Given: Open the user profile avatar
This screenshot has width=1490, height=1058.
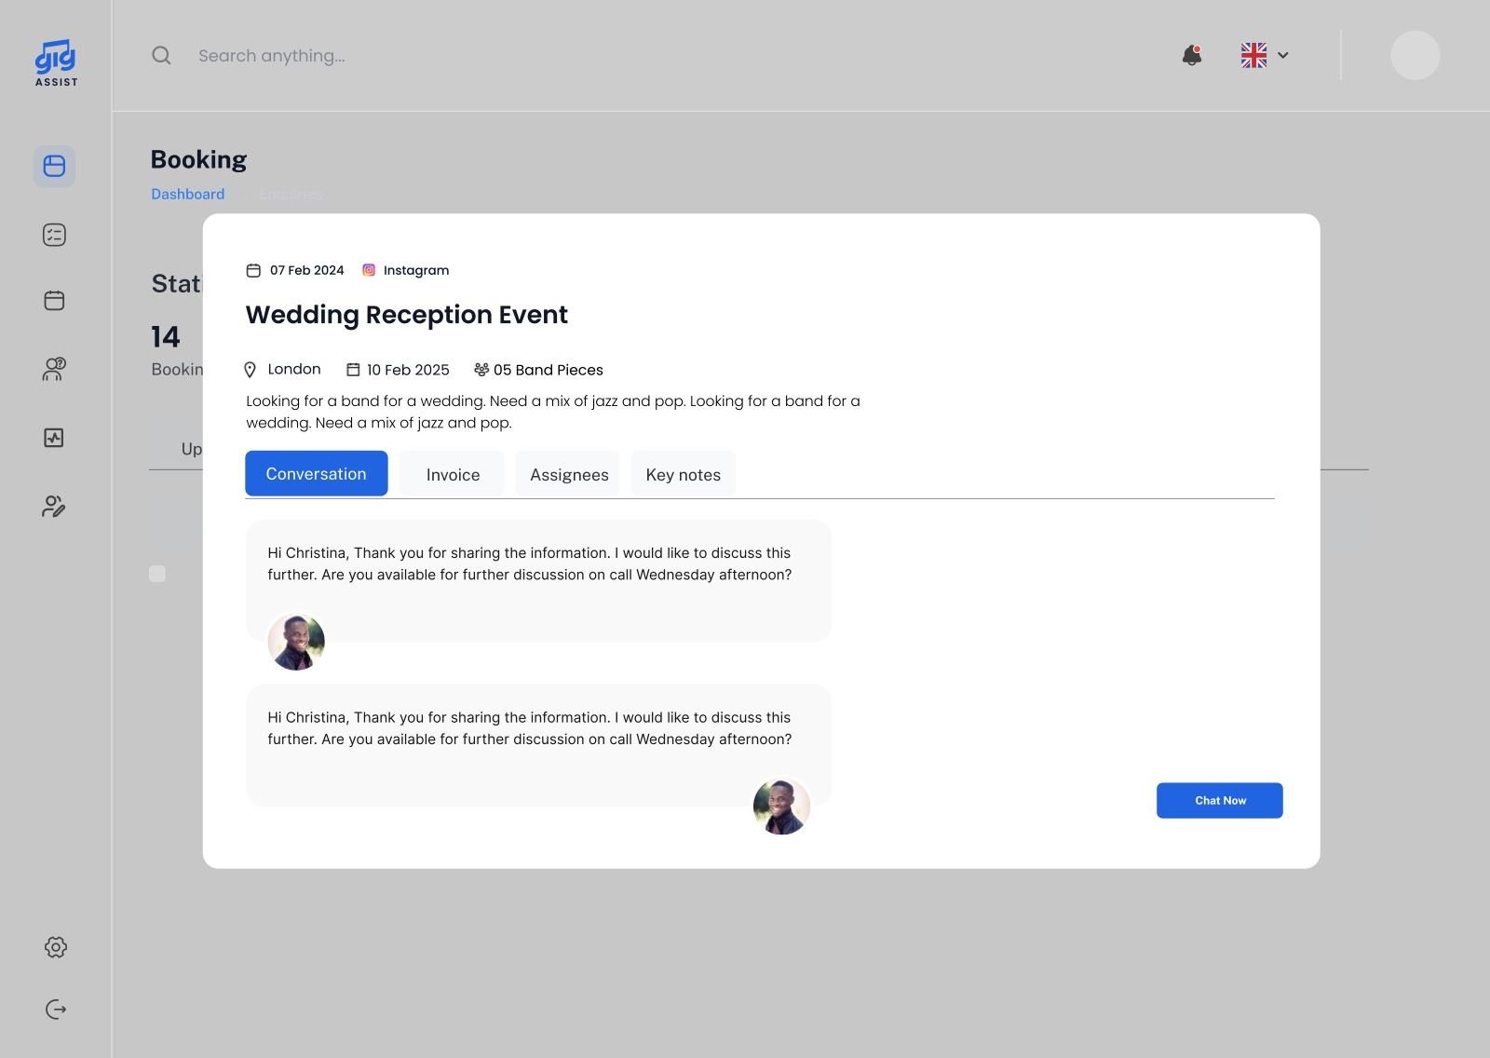Looking at the screenshot, I should point(1415,55).
